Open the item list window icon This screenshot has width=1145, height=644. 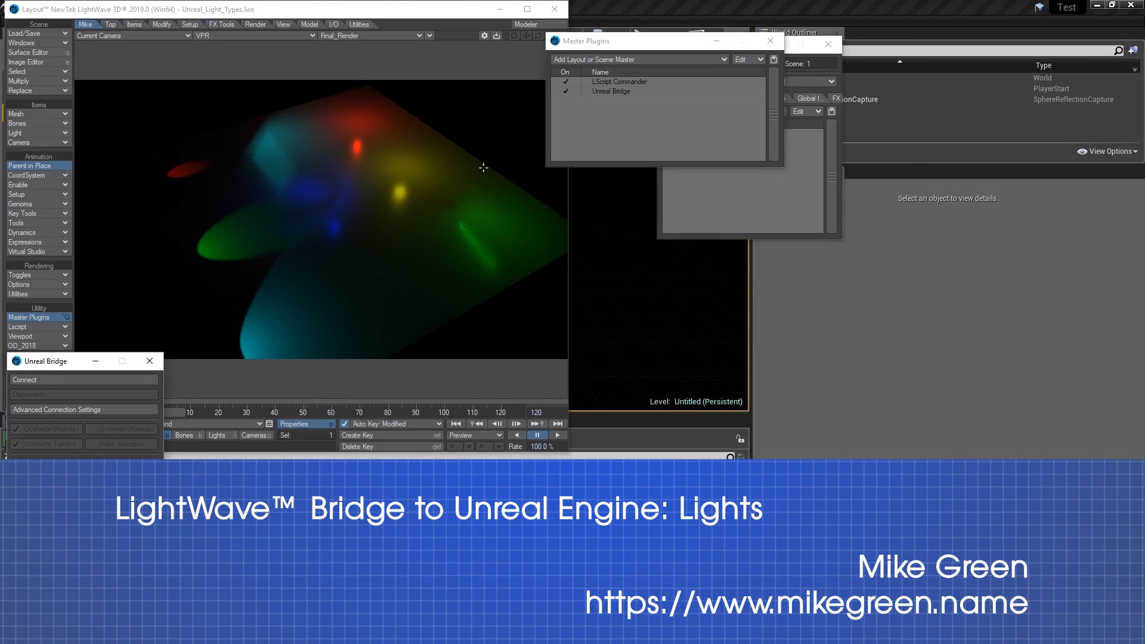pyautogui.click(x=270, y=424)
